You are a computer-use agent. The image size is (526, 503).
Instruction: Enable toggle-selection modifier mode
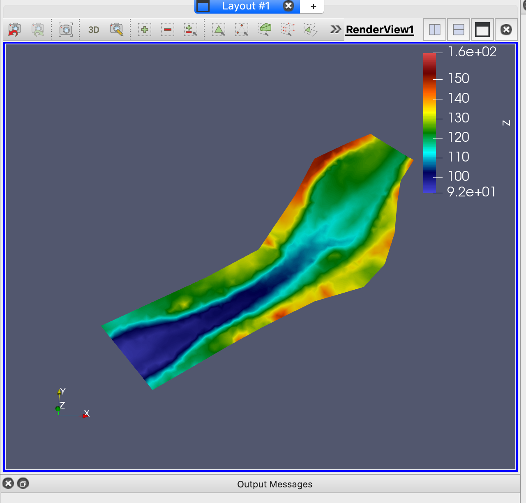click(191, 30)
